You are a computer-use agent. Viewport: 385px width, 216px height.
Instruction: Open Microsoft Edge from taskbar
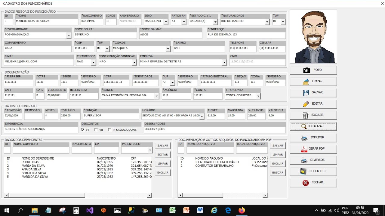tap(228, 210)
